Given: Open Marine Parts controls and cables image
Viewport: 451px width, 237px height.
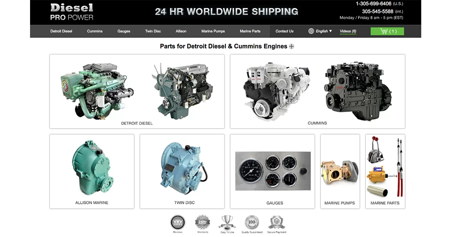Looking at the screenshot, I should 385,167.
